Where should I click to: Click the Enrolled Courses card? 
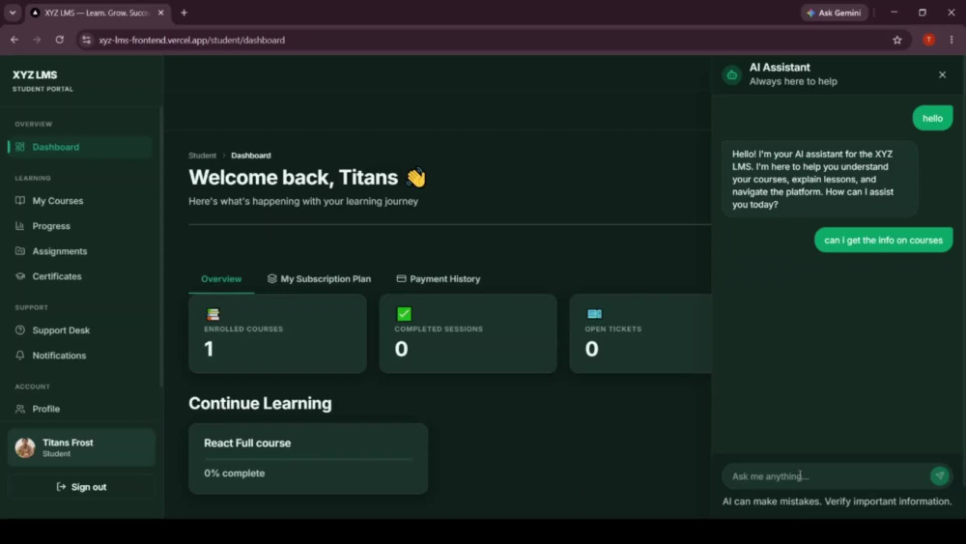277,333
